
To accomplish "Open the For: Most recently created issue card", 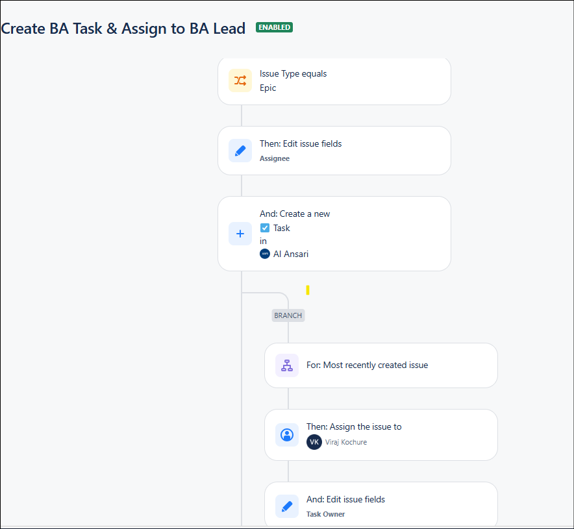I will tap(381, 365).
